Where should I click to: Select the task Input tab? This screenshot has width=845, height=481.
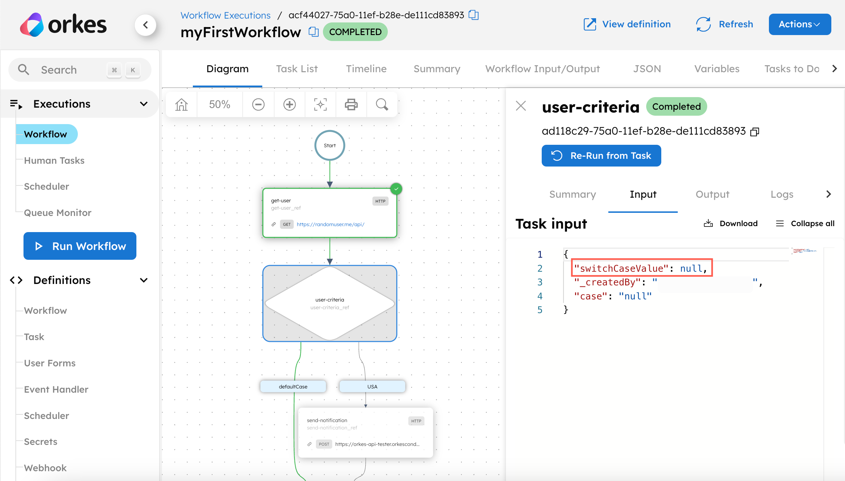pyautogui.click(x=643, y=194)
